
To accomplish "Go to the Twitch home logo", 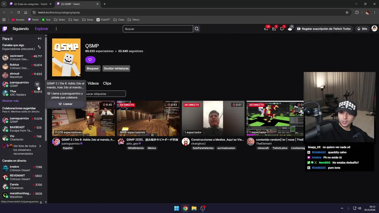I will point(5,29).
